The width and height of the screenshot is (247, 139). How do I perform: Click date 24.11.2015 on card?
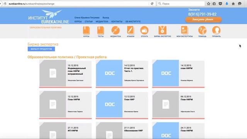tap(186, 128)
